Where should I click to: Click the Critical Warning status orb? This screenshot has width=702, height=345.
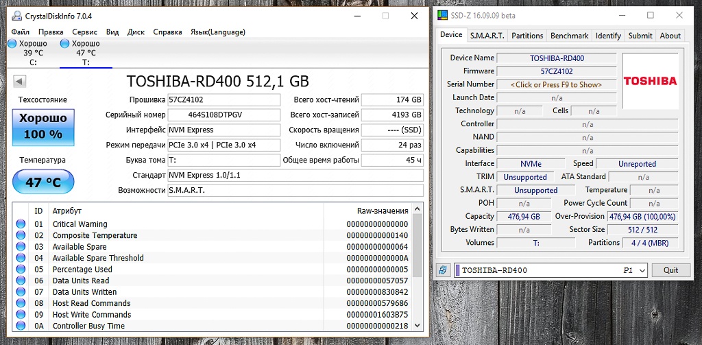click(x=21, y=224)
